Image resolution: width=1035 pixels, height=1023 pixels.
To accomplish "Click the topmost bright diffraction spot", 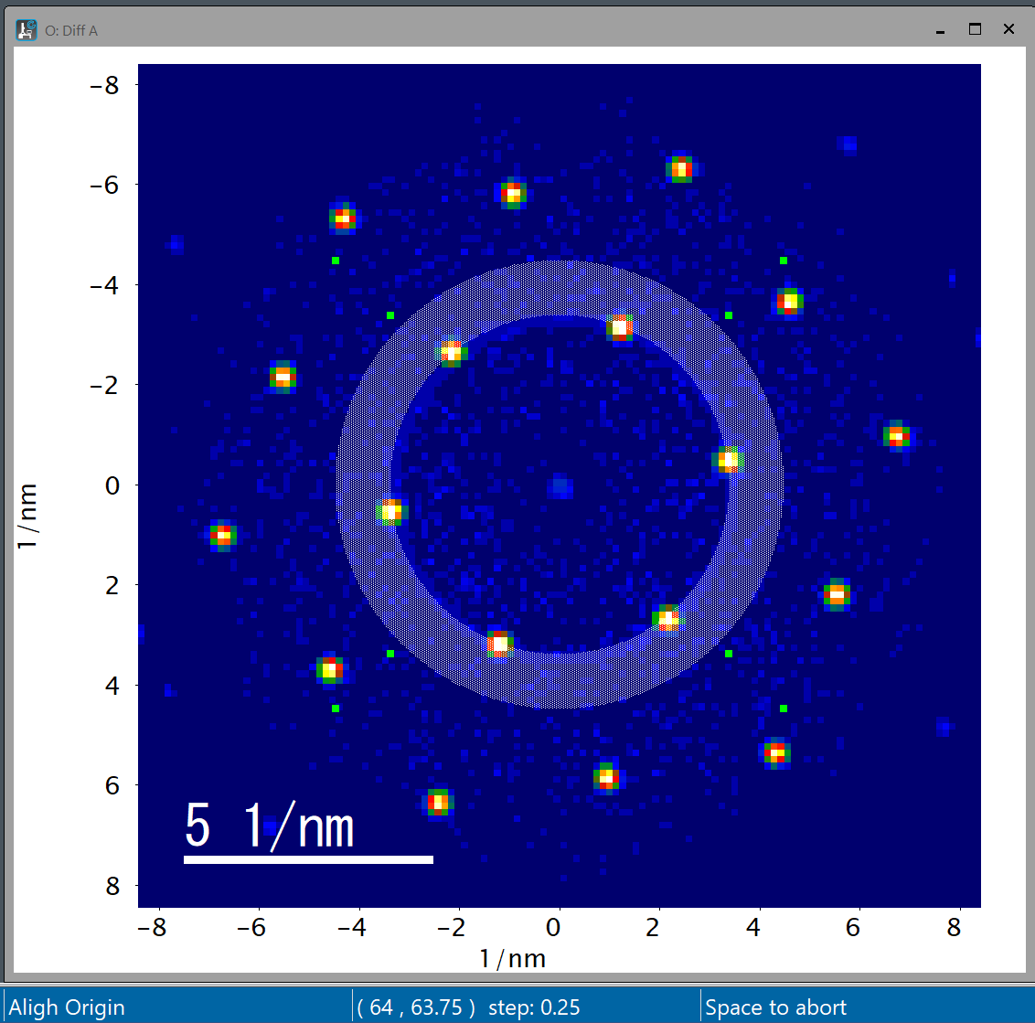I will point(679,169).
